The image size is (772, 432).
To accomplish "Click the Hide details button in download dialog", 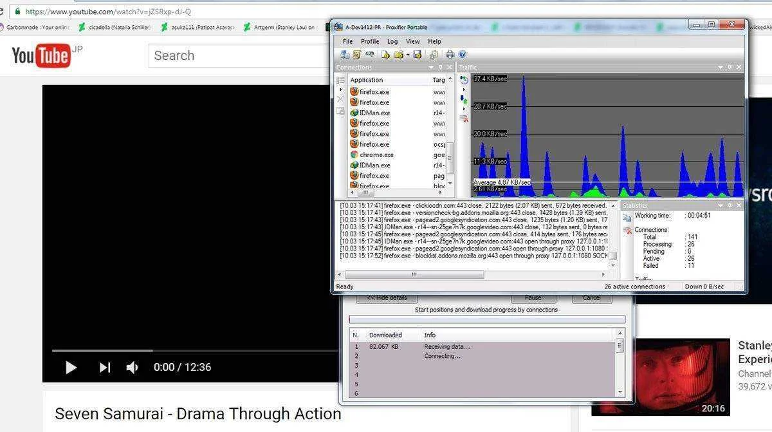I will pos(387,297).
